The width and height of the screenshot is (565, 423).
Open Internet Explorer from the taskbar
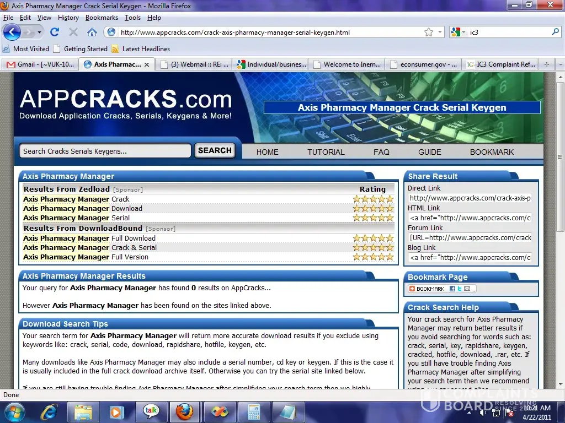[49, 411]
